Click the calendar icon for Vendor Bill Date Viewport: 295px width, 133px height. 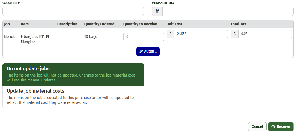pyautogui.click(x=158, y=11)
